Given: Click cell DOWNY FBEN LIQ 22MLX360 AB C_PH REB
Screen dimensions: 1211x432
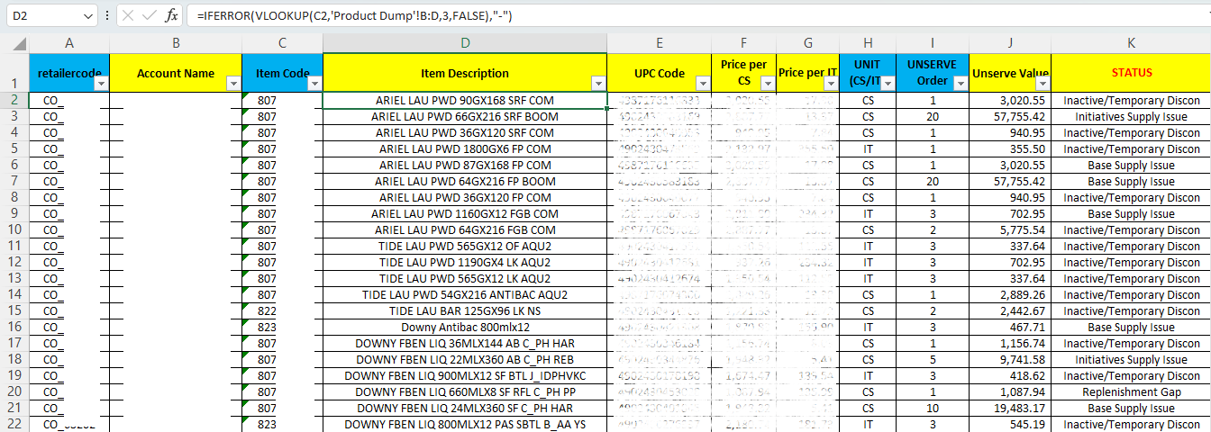Looking at the screenshot, I should (x=465, y=359).
